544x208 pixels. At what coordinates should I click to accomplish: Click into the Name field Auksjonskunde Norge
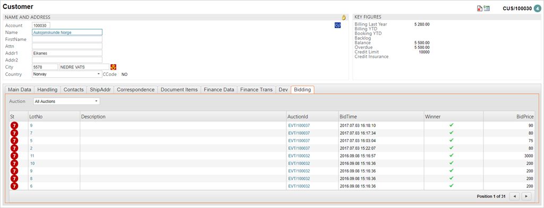(67, 32)
